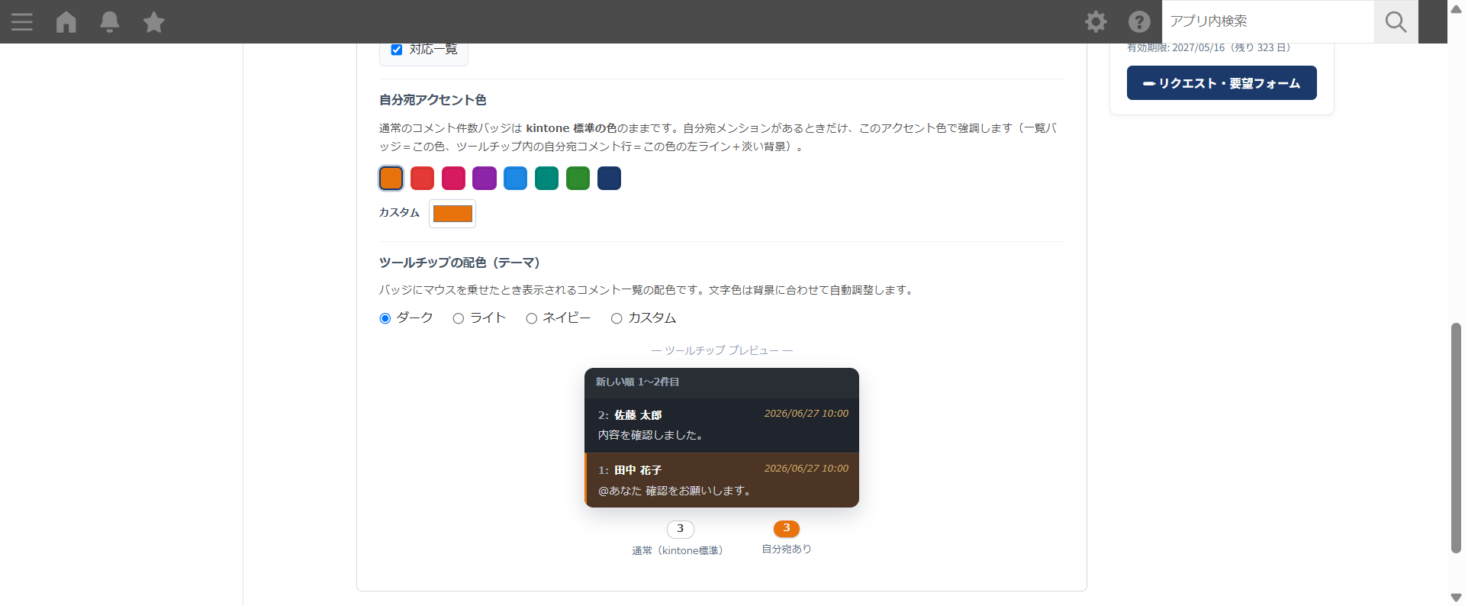
Task: Click the 新しい順 1〜2件目 tooltip header
Action: (x=722, y=382)
